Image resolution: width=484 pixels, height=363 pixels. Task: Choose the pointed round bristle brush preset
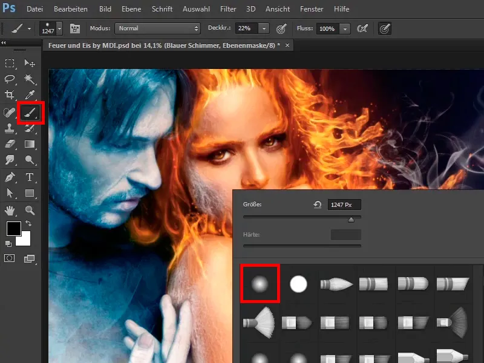point(337,284)
